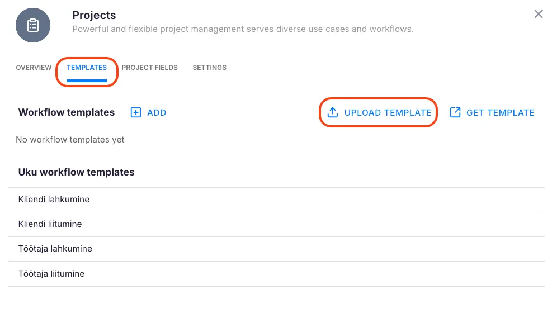552x327 pixels.
Task: Select the Kliendi liitumine template row
Action: [x=50, y=224]
